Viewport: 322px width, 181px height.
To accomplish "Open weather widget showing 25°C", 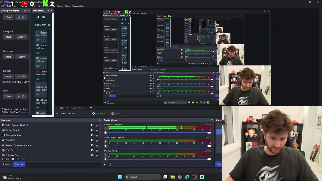I will point(12,177).
